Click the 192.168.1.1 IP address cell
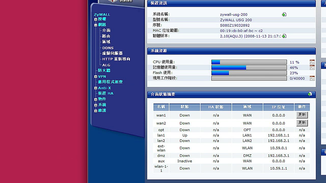326x183 pixels. 278,135
